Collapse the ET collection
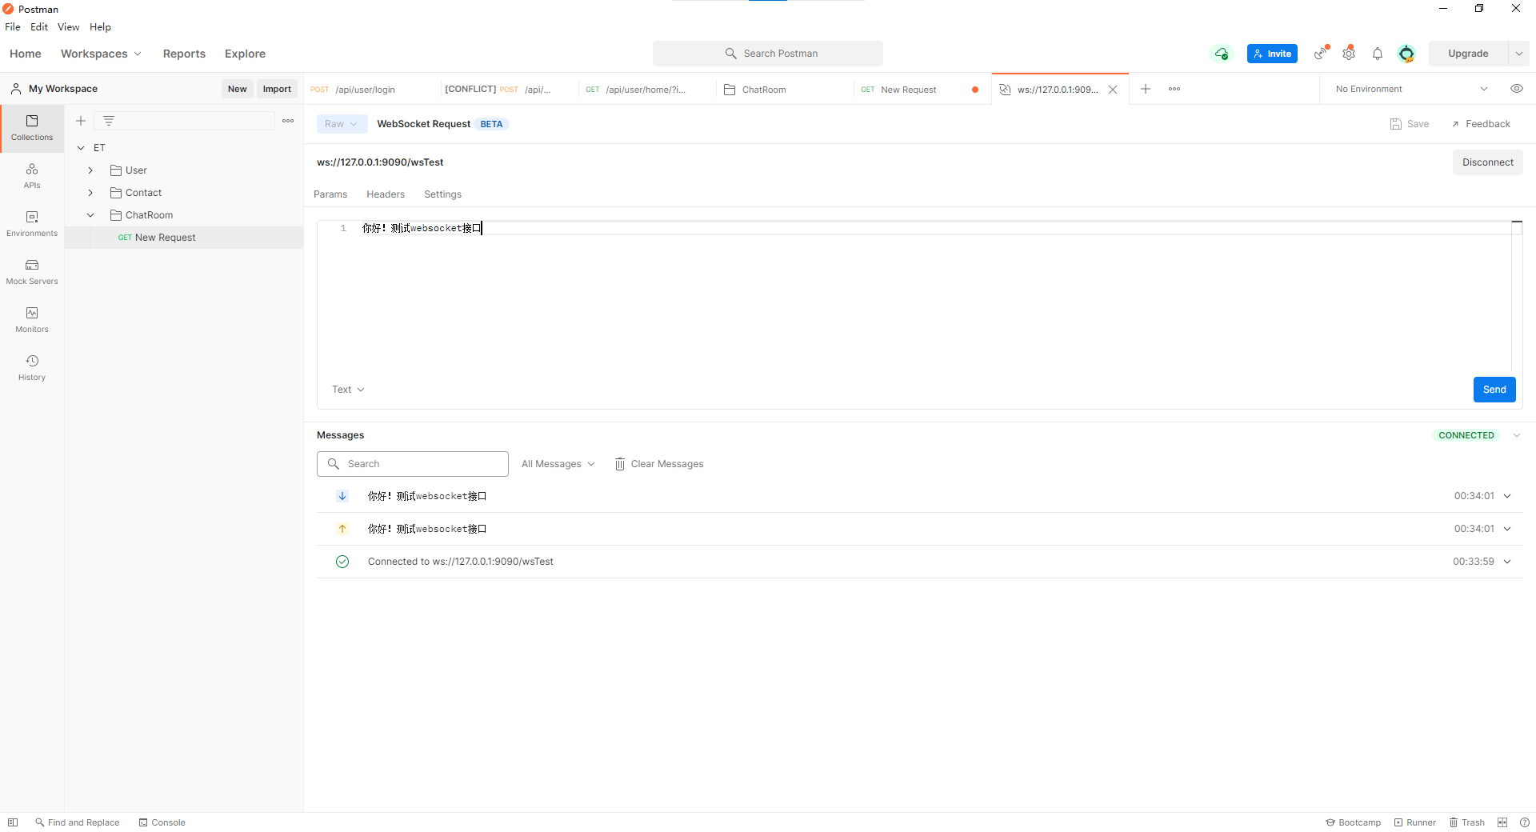The image size is (1536, 832). pos(81,148)
